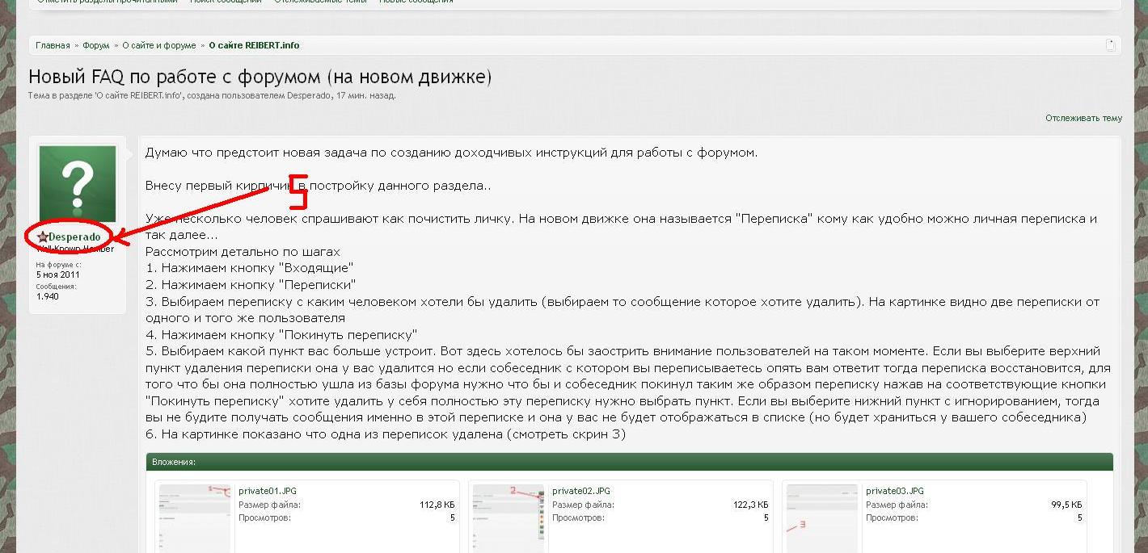1148x553 pixels.
Task: Open Desperado's question-mark avatar
Action: (x=78, y=184)
